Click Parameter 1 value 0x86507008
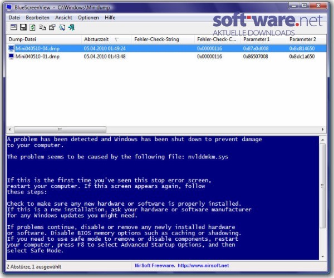Screen dimensions: 334x278 click(x=256, y=57)
